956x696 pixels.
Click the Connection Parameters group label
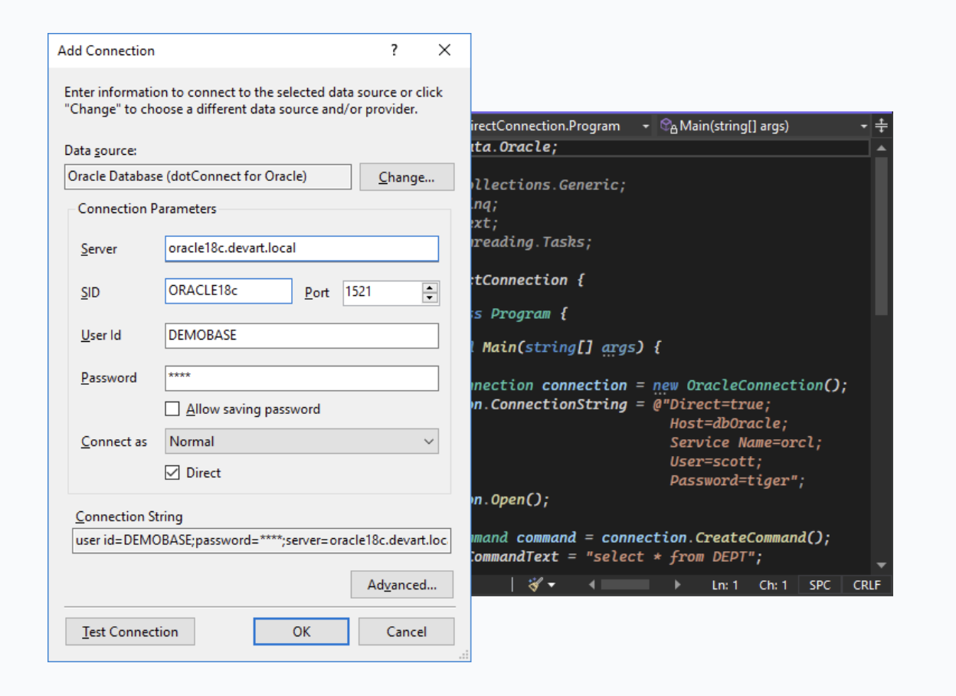pyautogui.click(x=147, y=208)
